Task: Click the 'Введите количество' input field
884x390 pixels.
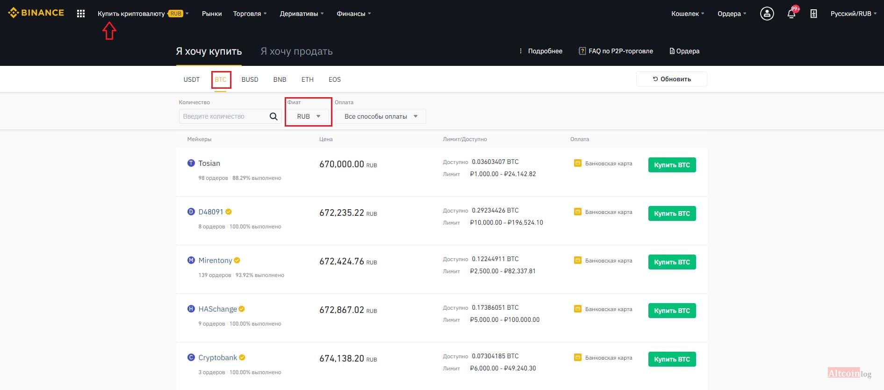Action: coord(224,116)
